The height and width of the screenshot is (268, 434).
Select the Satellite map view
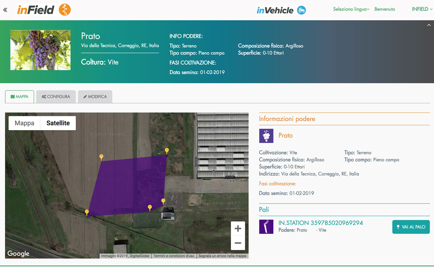58,123
